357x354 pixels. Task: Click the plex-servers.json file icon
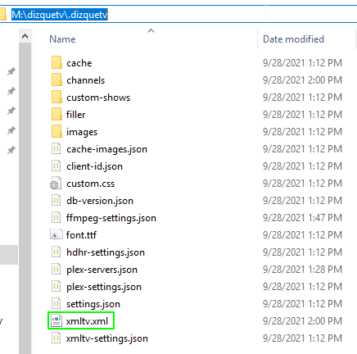[56, 270]
